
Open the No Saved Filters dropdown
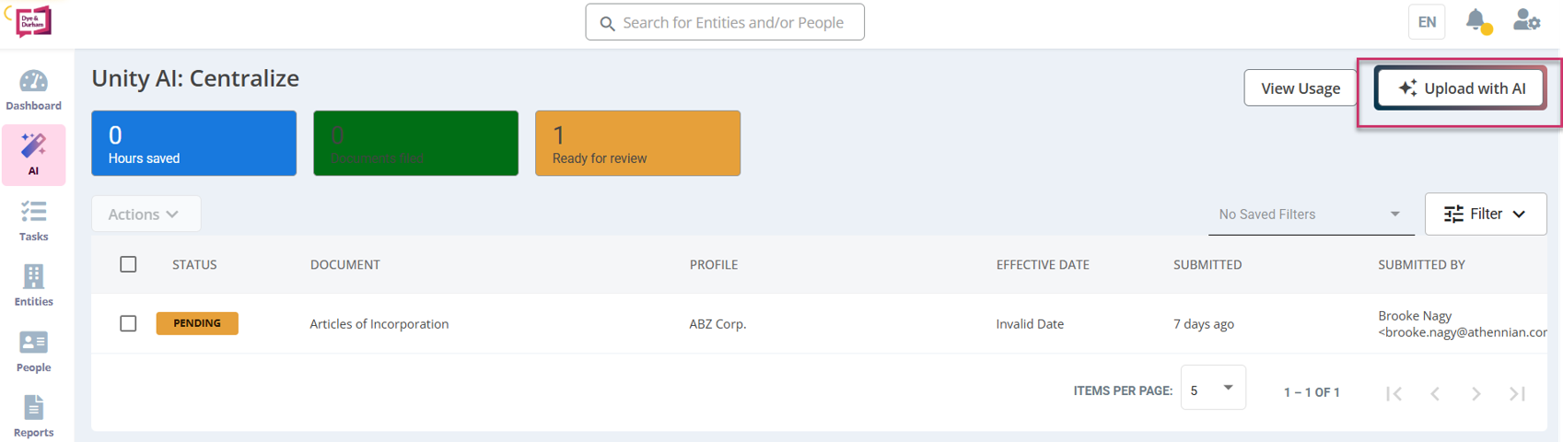(x=1309, y=215)
